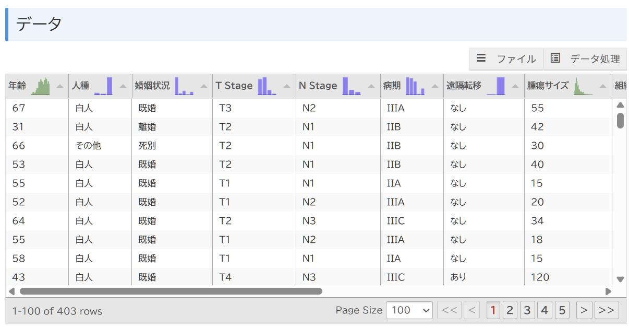This screenshot has height=328, width=629.
Task: Click the N Stage column chart icon
Action: (351, 86)
